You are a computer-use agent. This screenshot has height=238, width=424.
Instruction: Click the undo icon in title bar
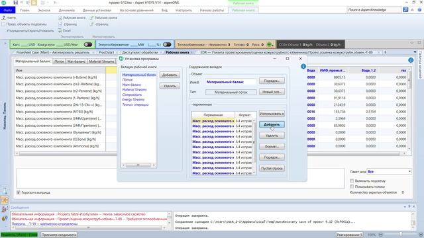coord(22,3)
